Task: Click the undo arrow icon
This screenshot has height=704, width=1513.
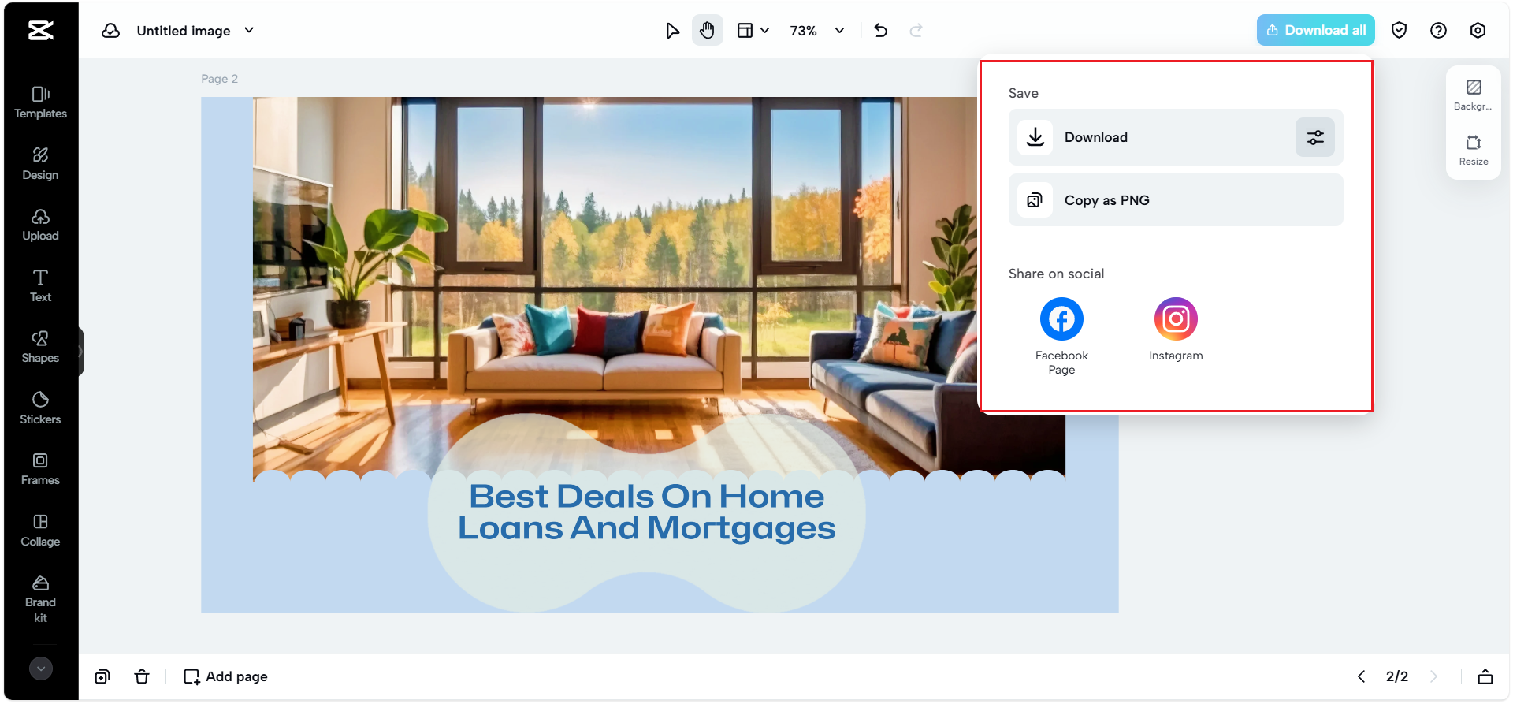Action: (881, 31)
